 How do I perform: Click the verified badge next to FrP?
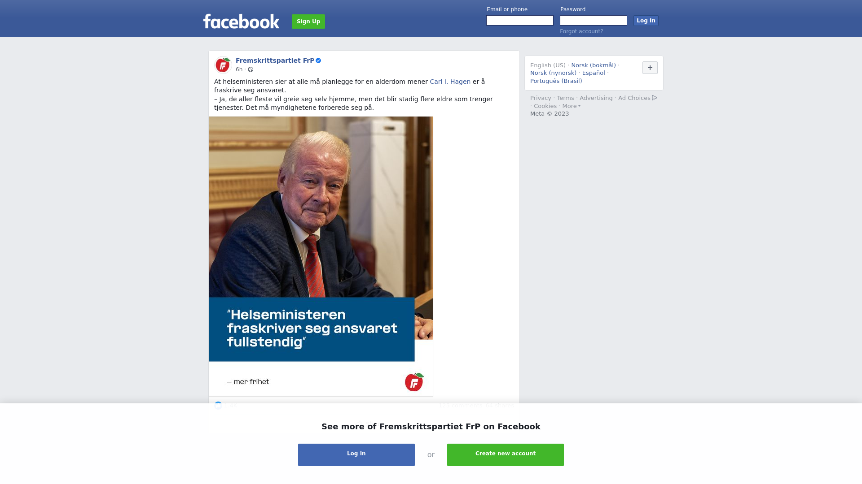(x=318, y=60)
